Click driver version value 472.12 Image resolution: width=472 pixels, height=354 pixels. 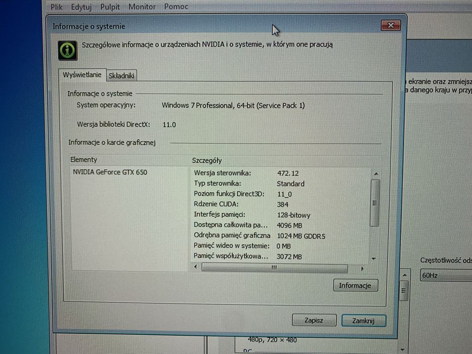(288, 173)
